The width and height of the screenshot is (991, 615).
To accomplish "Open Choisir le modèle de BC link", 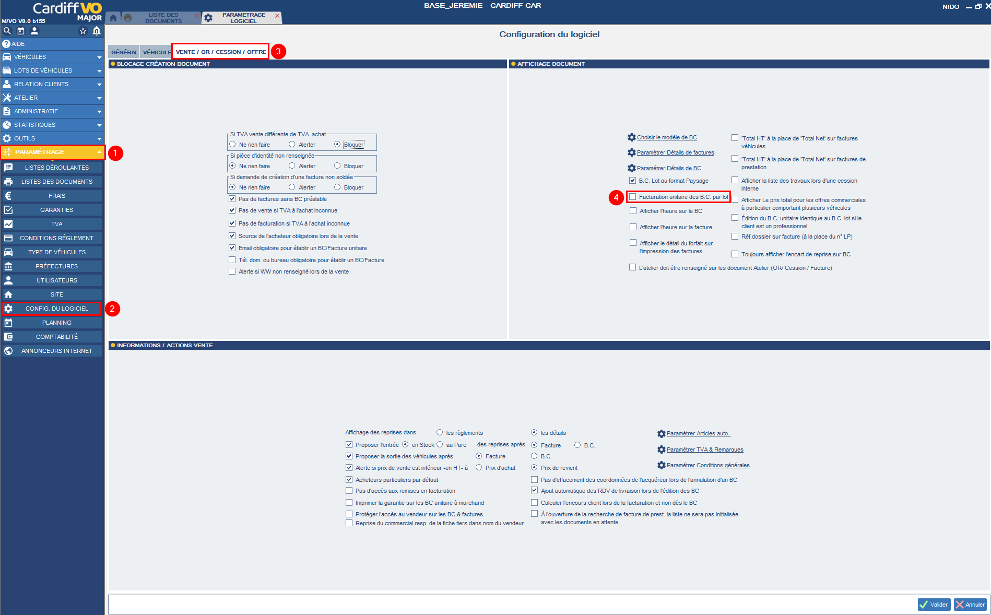I will tap(667, 137).
